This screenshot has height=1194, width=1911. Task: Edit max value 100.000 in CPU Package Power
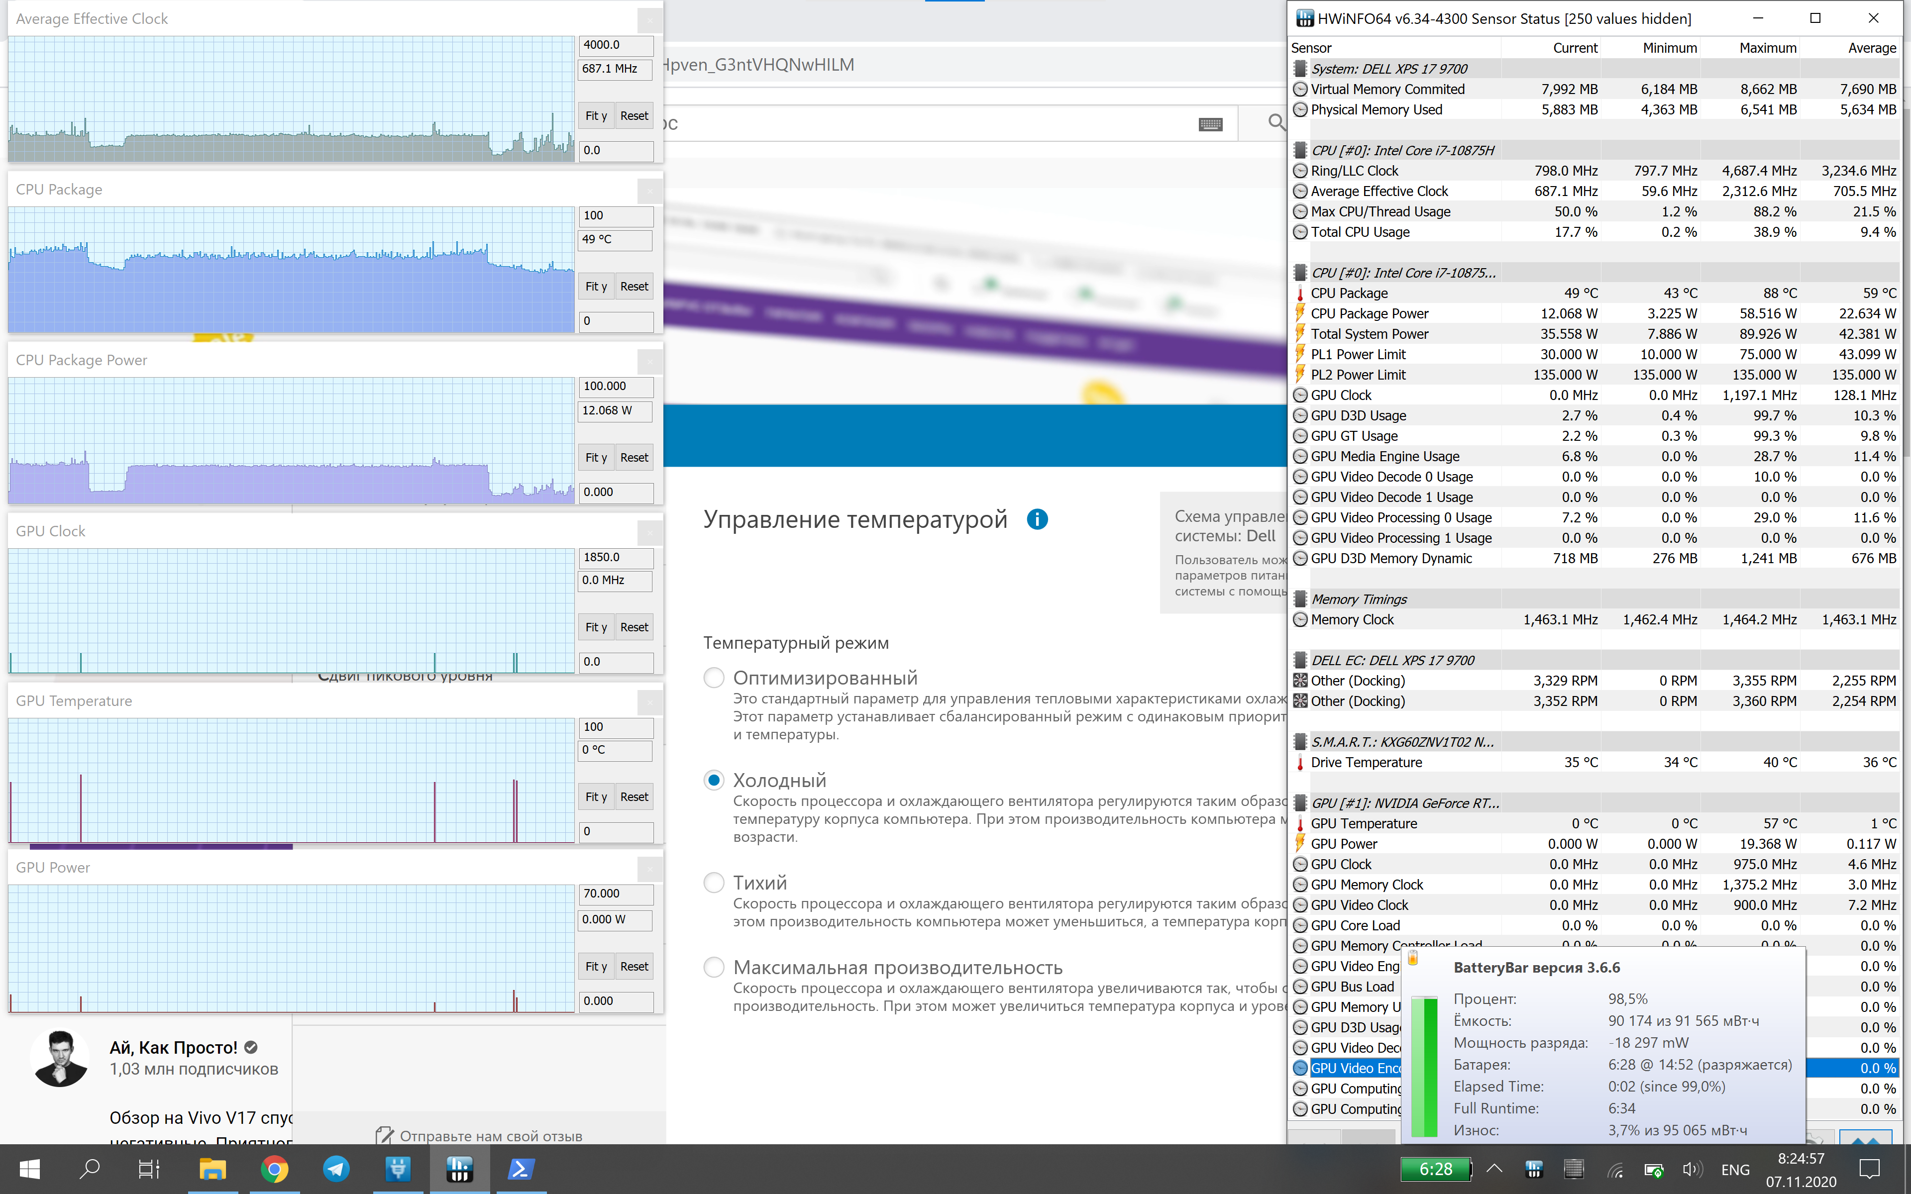click(x=616, y=386)
